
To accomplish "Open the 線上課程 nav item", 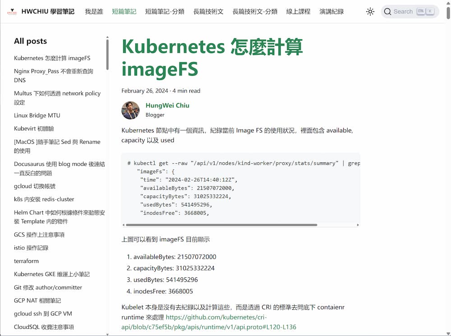I will 298,12.
